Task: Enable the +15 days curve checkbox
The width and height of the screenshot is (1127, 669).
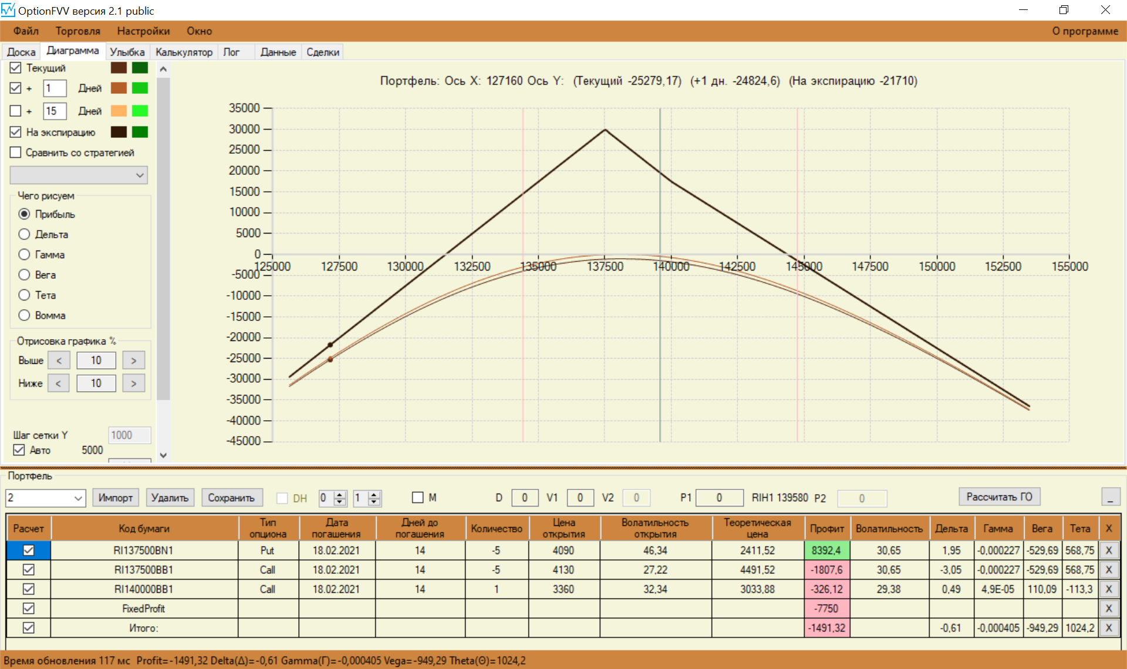Action: click(x=16, y=111)
